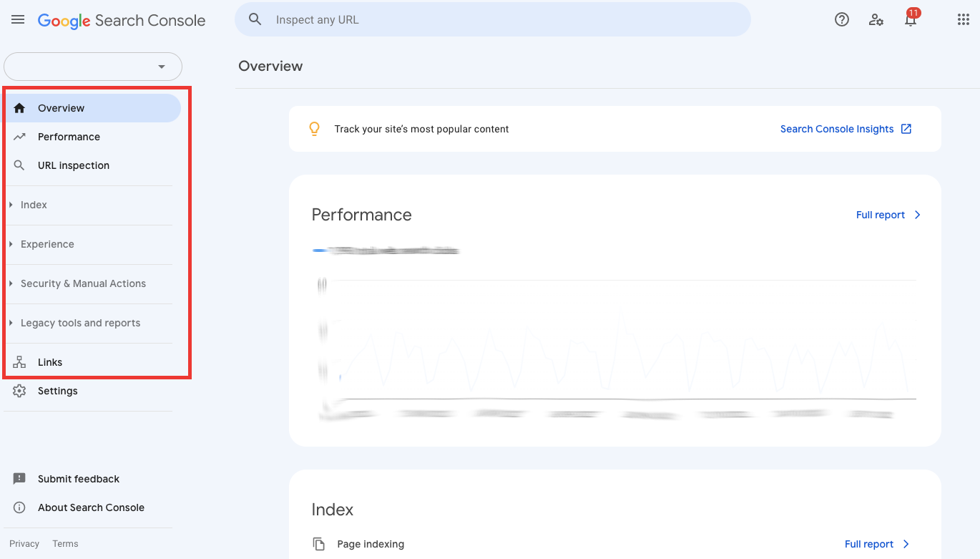Image resolution: width=980 pixels, height=559 pixels.
Task: Expand the Experience section
Action: pyautogui.click(x=47, y=244)
